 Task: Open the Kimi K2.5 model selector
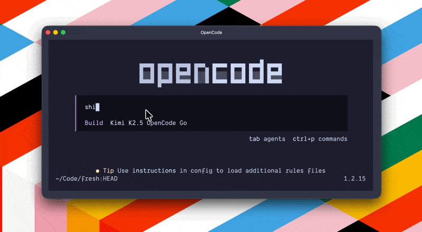point(127,123)
